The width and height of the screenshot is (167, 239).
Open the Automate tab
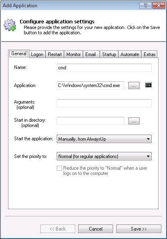click(130, 54)
